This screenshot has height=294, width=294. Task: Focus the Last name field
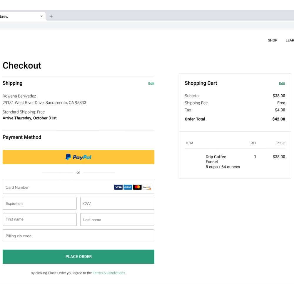[x=117, y=220]
